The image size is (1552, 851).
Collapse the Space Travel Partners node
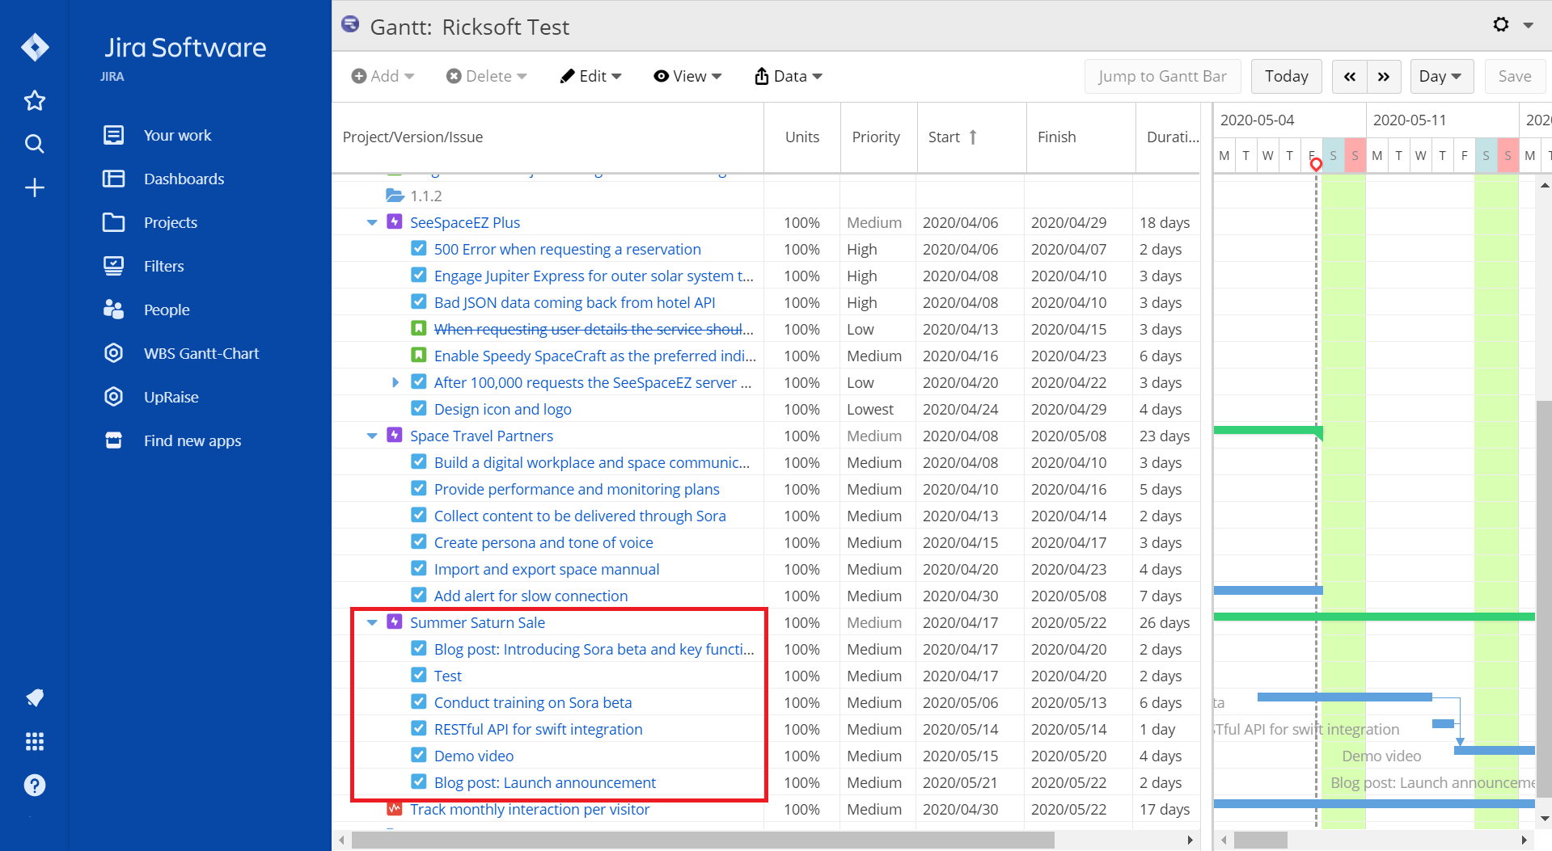pyautogui.click(x=372, y=436)
